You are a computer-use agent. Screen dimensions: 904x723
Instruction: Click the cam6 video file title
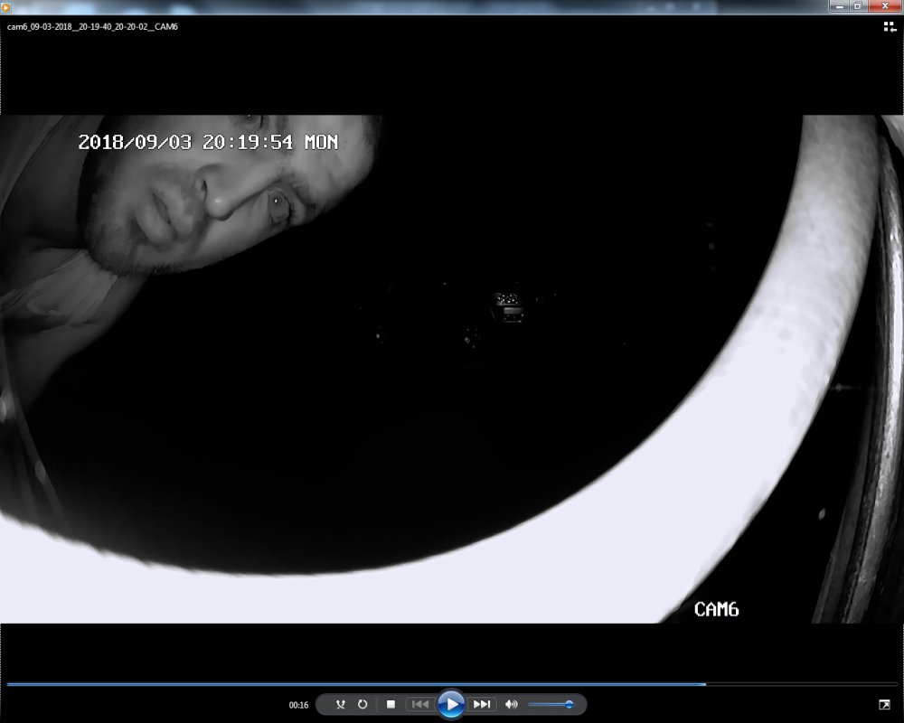point(92,26)
